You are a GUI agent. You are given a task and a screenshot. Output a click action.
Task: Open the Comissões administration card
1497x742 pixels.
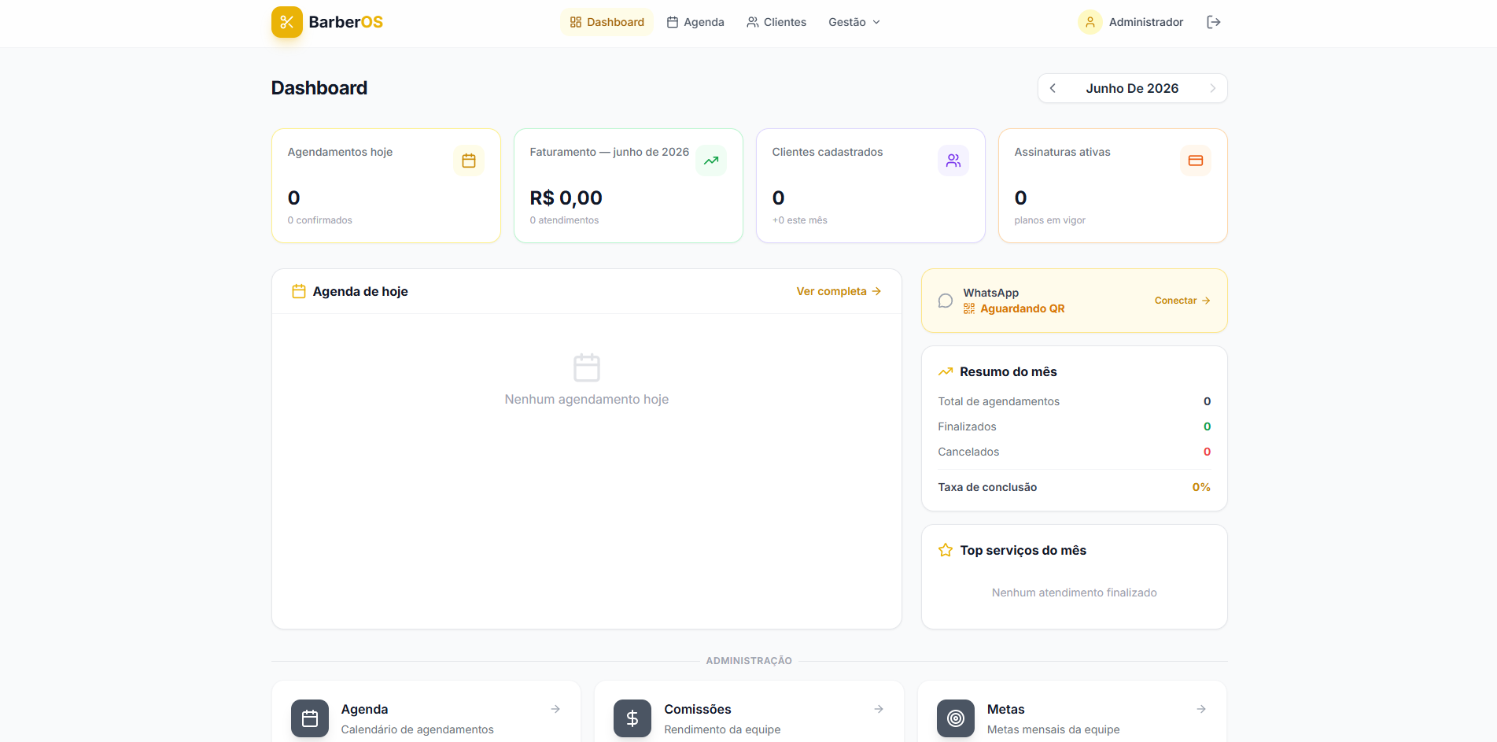click(x=749, y=711)
